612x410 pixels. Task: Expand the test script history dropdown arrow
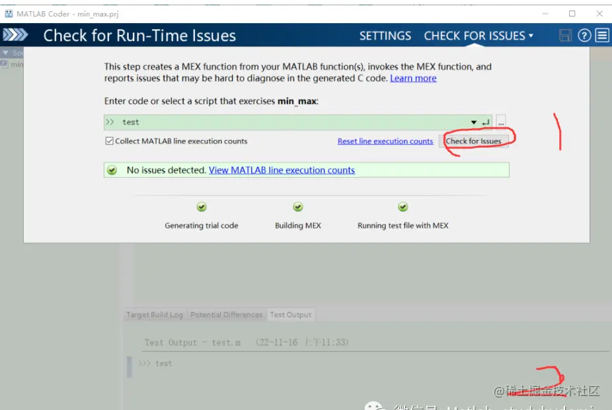click(x=473, y=122)
